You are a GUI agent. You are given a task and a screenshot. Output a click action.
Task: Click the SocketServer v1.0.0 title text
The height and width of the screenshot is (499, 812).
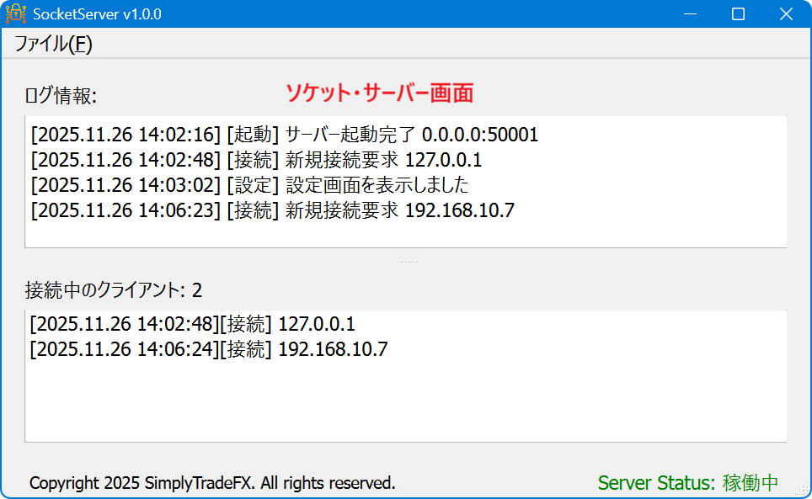point(98,14)
